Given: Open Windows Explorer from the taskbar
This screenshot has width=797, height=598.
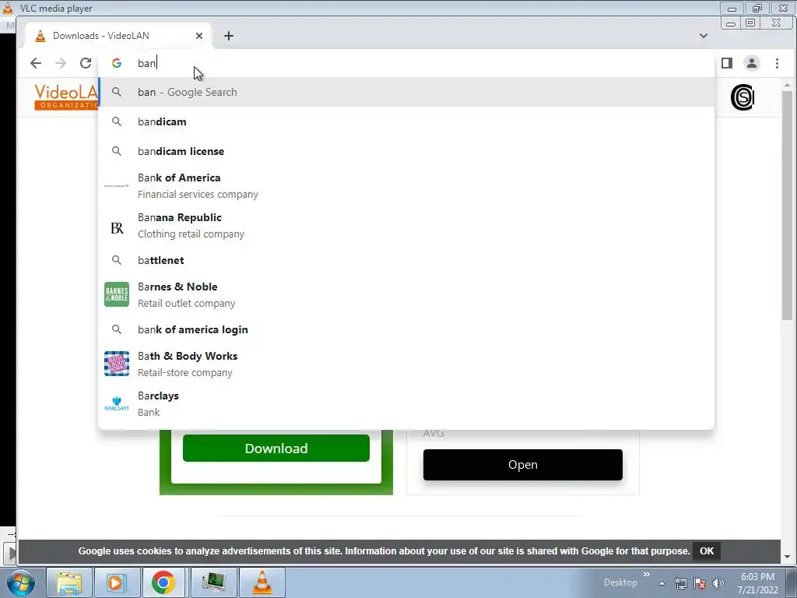Looking at the screenshot, I should pos(69,582).
